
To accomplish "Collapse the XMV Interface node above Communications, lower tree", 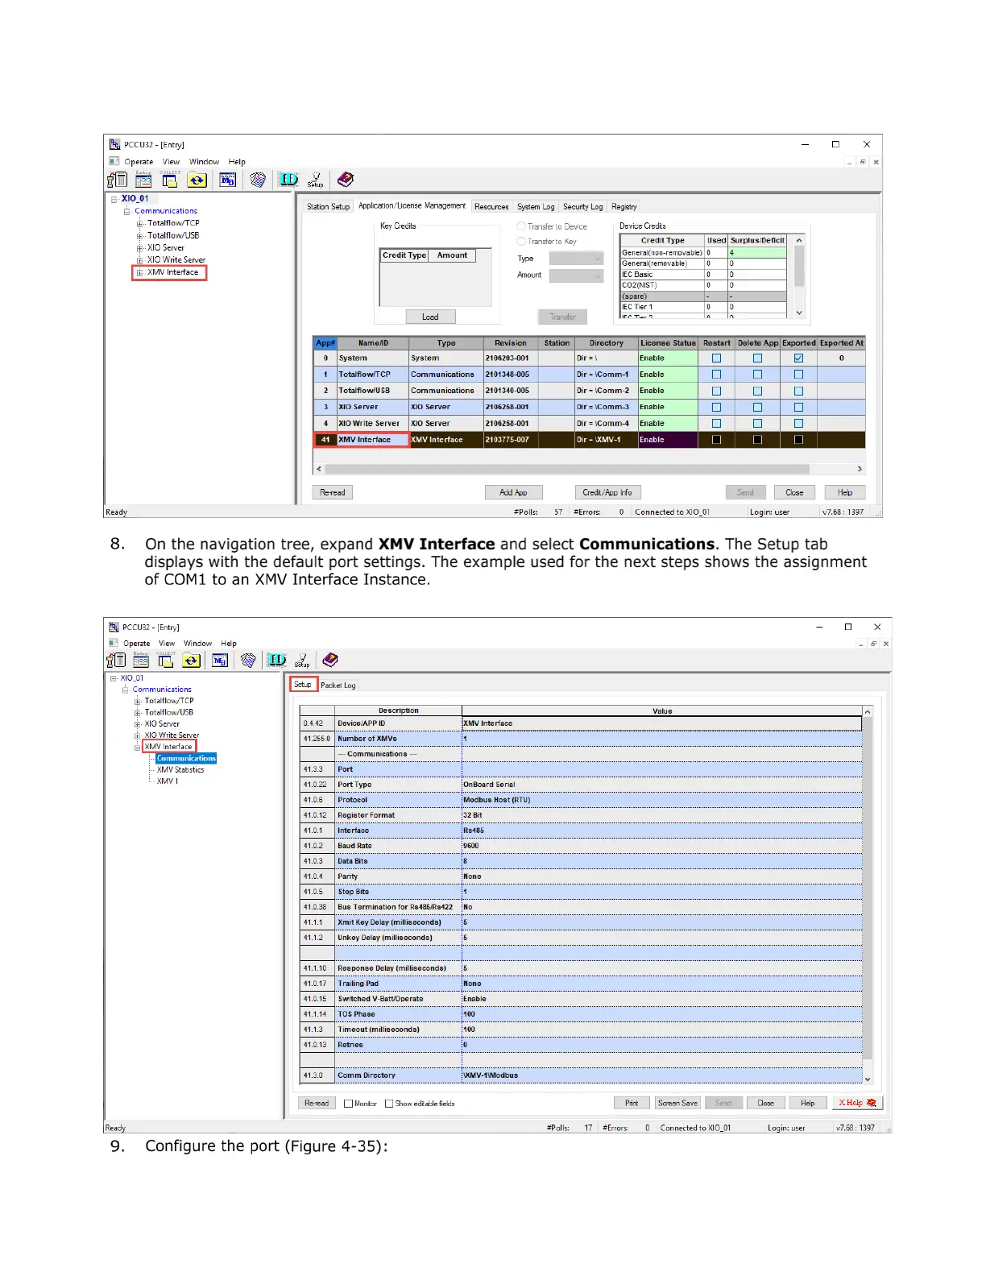I will tap(138, 747).
